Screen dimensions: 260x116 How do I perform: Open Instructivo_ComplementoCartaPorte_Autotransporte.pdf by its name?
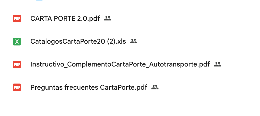(120, 64)
